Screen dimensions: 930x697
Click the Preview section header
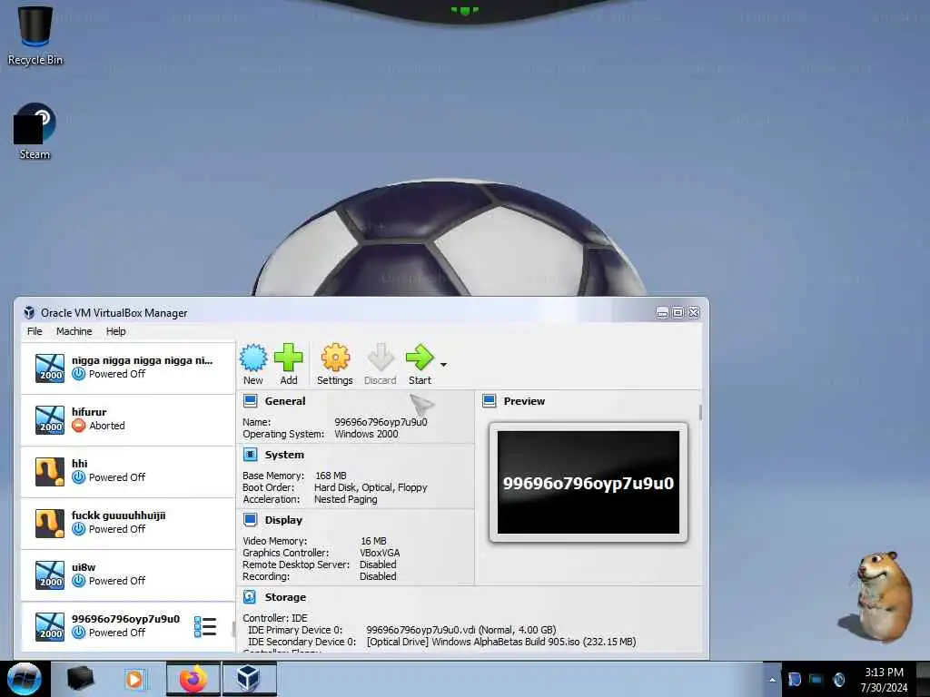(524, 401)
